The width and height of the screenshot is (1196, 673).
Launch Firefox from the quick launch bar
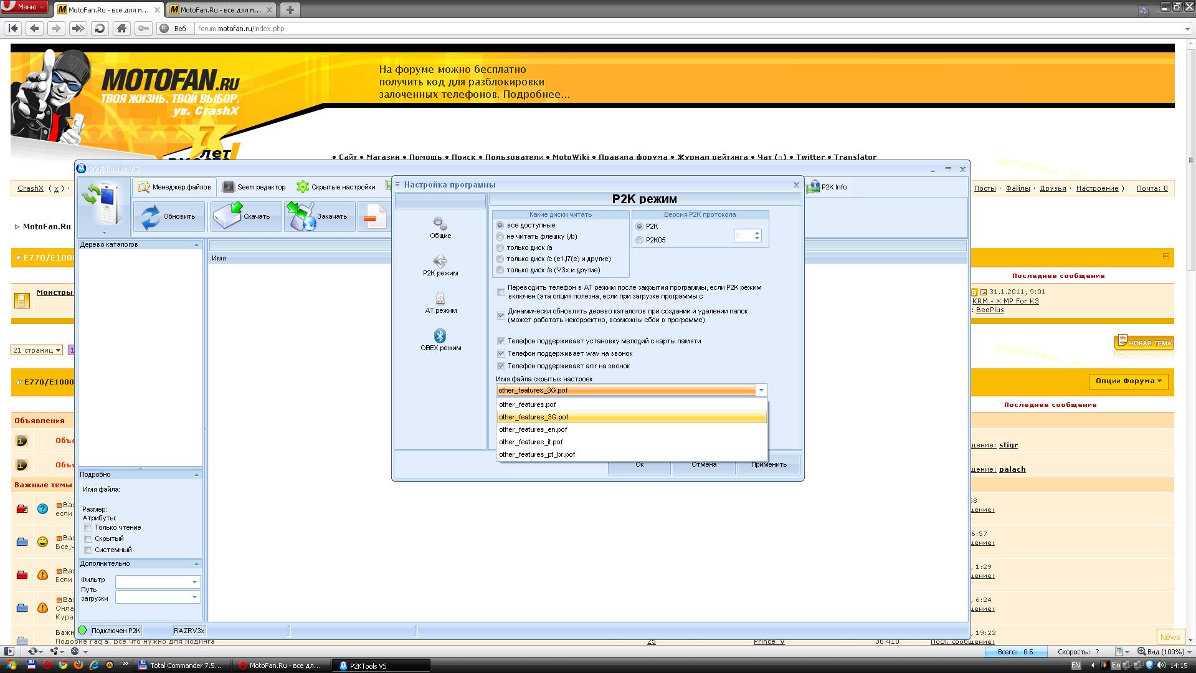pyautogui.click(x=78, y=665)
